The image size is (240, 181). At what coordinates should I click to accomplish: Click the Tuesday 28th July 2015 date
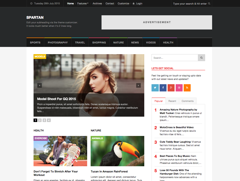[x=47, y=3]
